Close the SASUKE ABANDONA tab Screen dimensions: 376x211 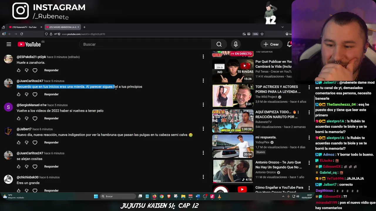coord(78,27)
